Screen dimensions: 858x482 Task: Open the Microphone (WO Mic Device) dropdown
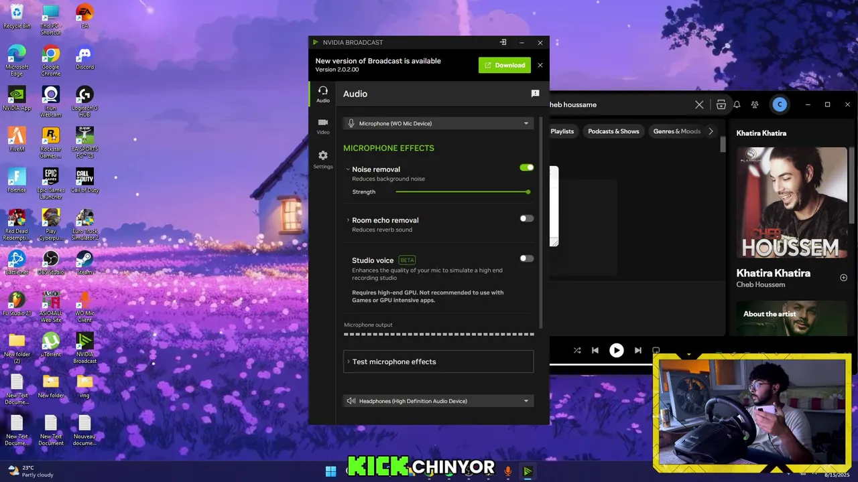[x=438, y=123]
